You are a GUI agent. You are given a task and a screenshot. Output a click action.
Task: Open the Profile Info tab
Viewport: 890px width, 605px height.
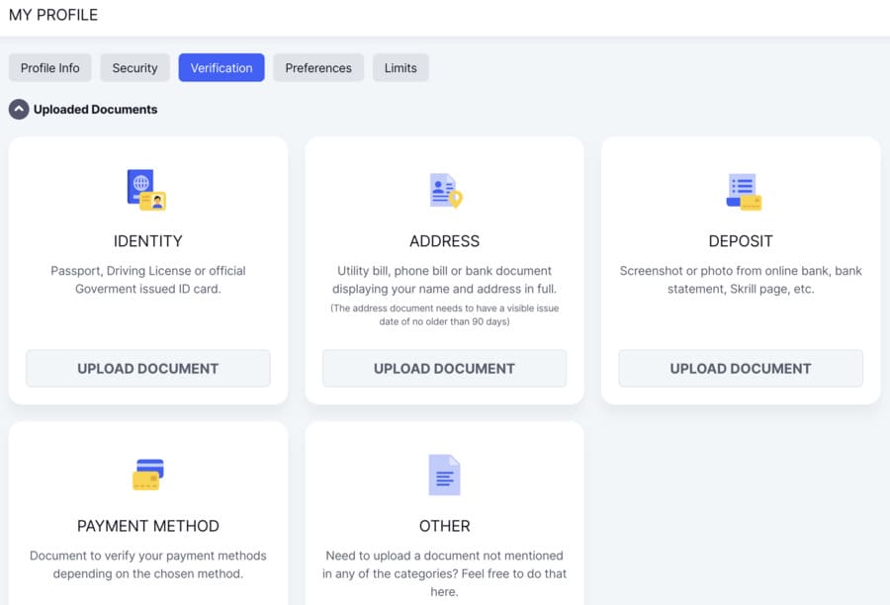pyautogui.click(x=50, y=68)
